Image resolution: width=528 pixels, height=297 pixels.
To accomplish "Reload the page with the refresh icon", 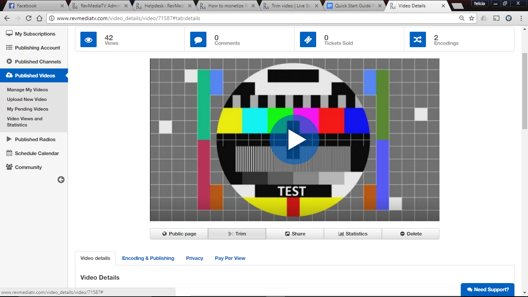I will click(x=29, y=18).
